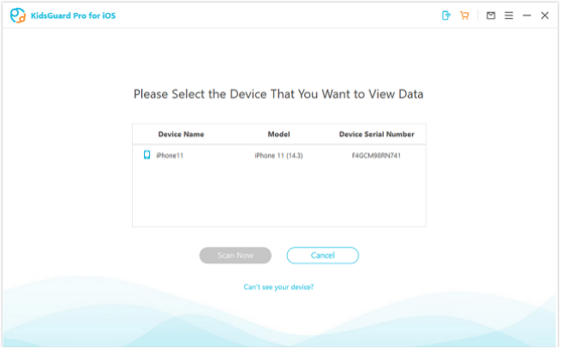Open the "Can't see your device?" link
Viewport: 562px width, 349px height.
(278, 287)
